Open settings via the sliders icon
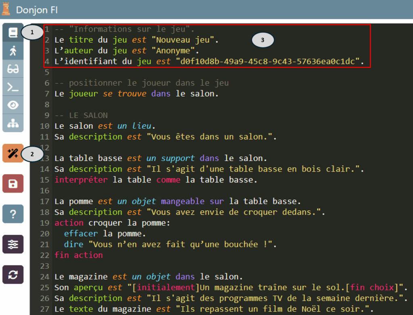Screen dimensions: 413x315 pos(13,244)
